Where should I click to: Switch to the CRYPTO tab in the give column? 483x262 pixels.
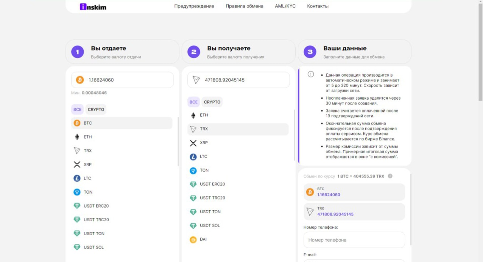click(96, 109)
